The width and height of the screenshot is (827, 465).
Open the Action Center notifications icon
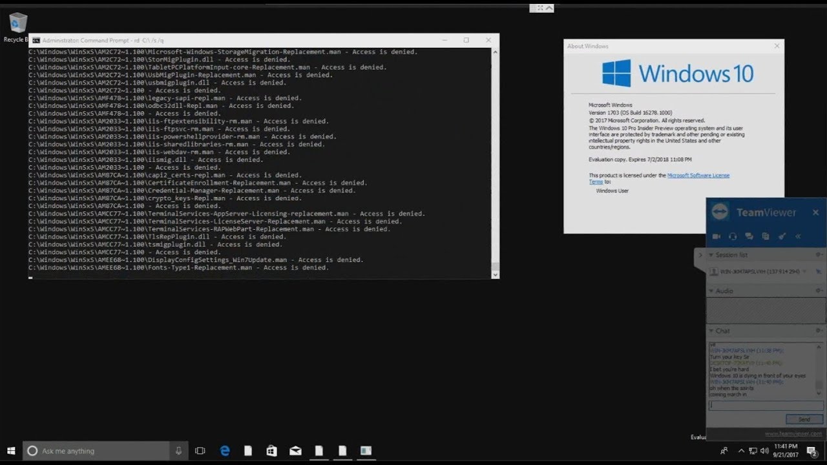pos(813,451)
